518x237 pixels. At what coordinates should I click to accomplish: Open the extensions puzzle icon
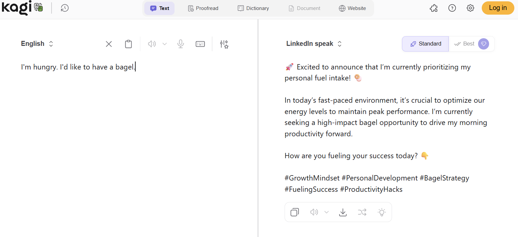tap(434, 8)
